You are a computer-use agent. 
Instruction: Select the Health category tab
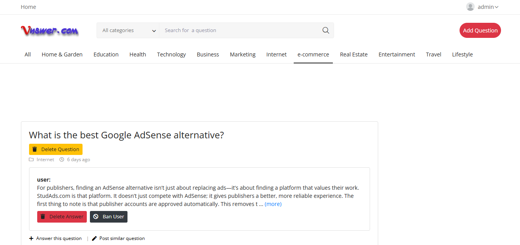pos(138,54)
